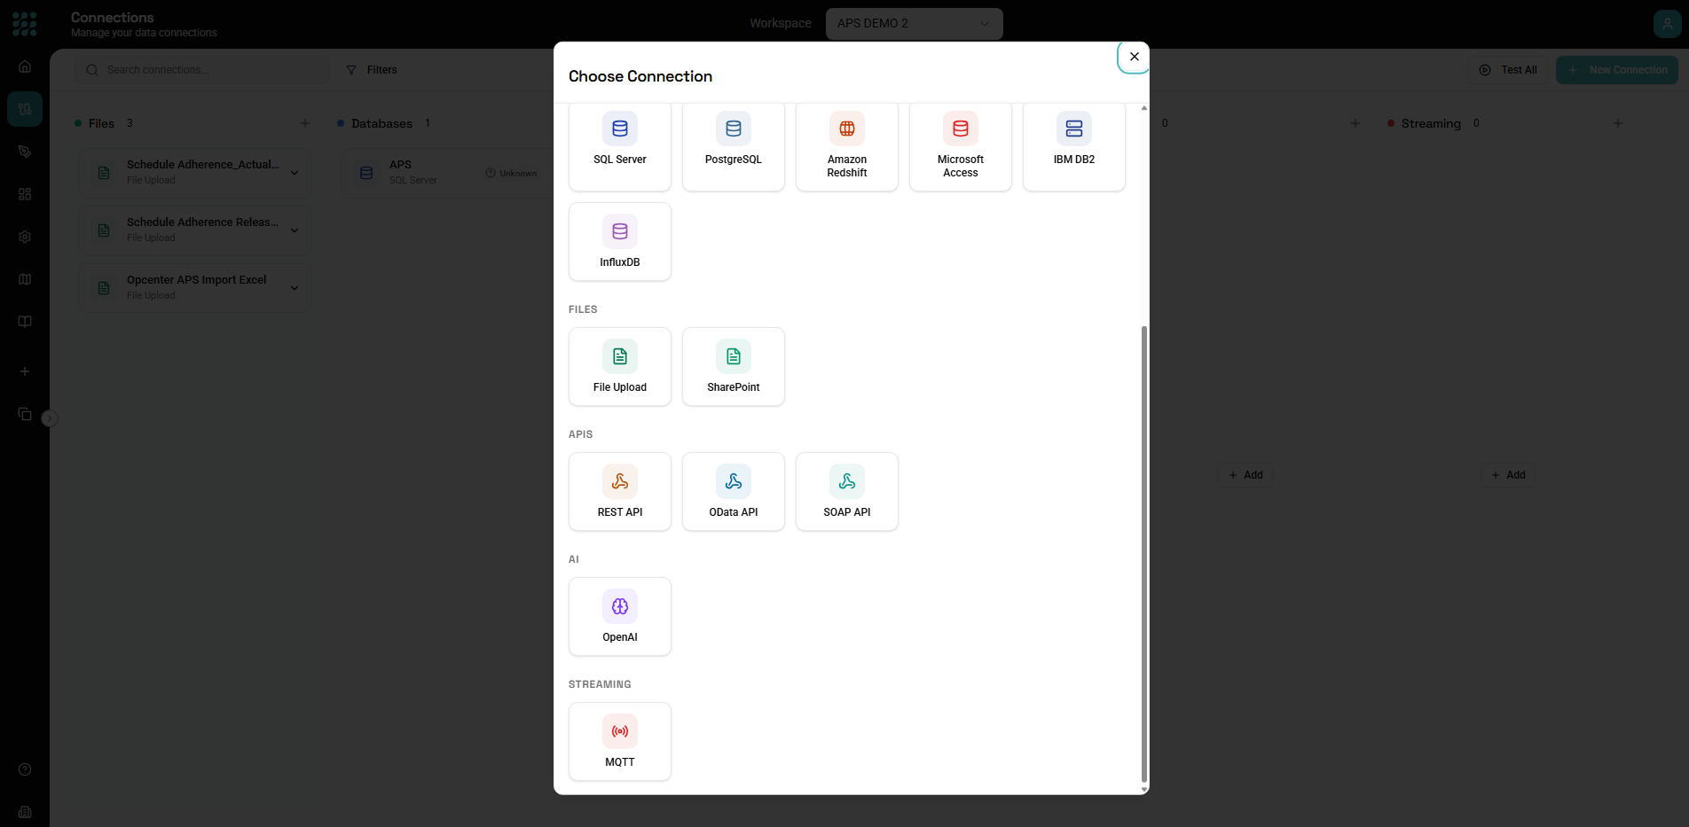This screenshot has height=827, width=1689.
Task: Expand the sidebar with arrow toggle
Action: coord(50,418)
